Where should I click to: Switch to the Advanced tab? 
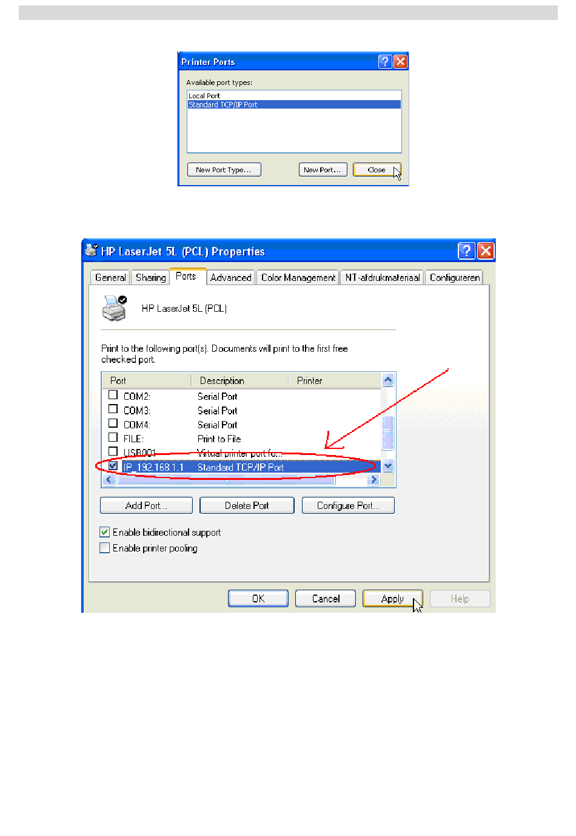[230, 277]
